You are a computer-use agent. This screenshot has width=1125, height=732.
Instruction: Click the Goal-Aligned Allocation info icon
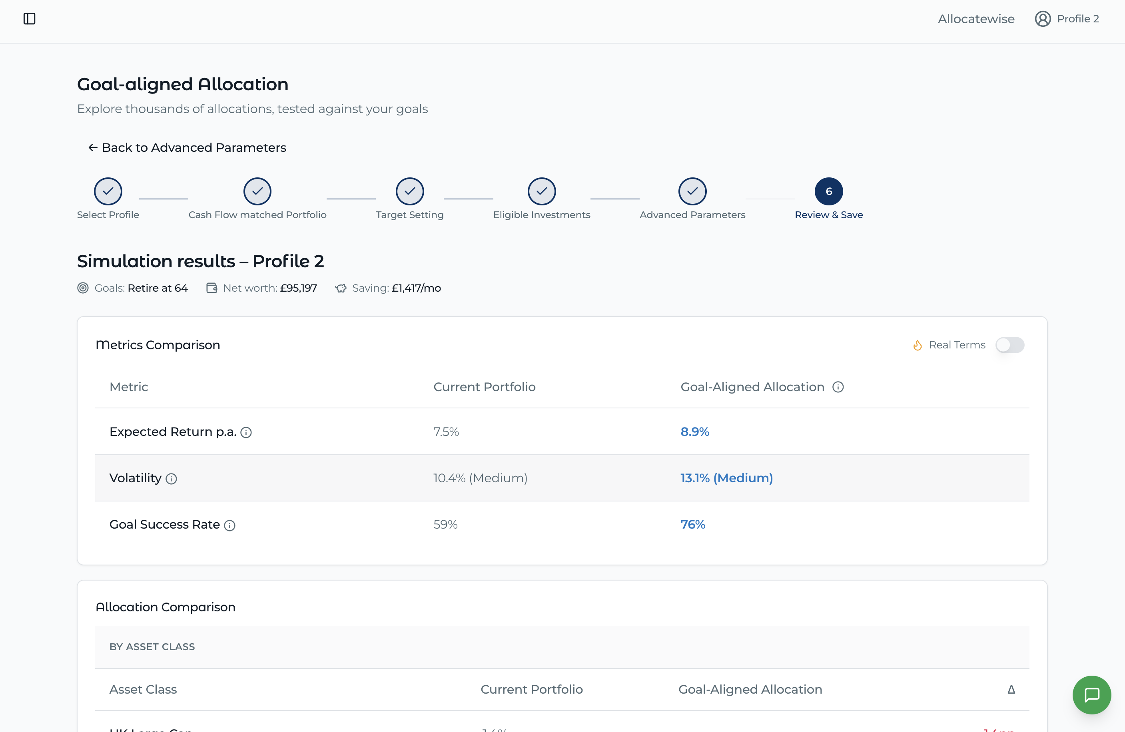click(838, 387)
